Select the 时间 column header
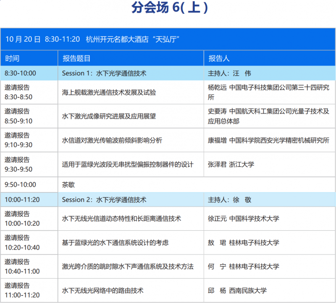Screen dimensions: 336x303 click(x=12, y=58)
